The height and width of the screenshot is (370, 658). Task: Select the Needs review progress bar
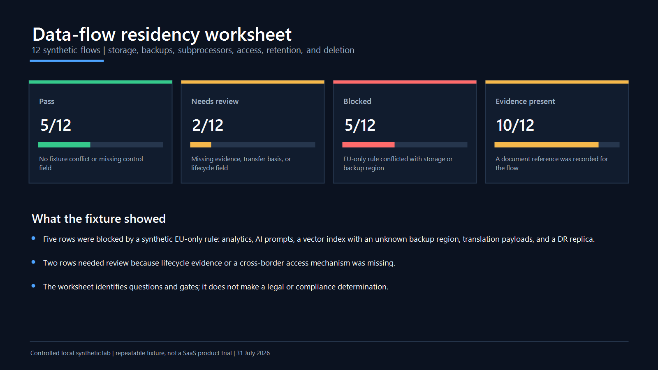(x=253, y=145)
